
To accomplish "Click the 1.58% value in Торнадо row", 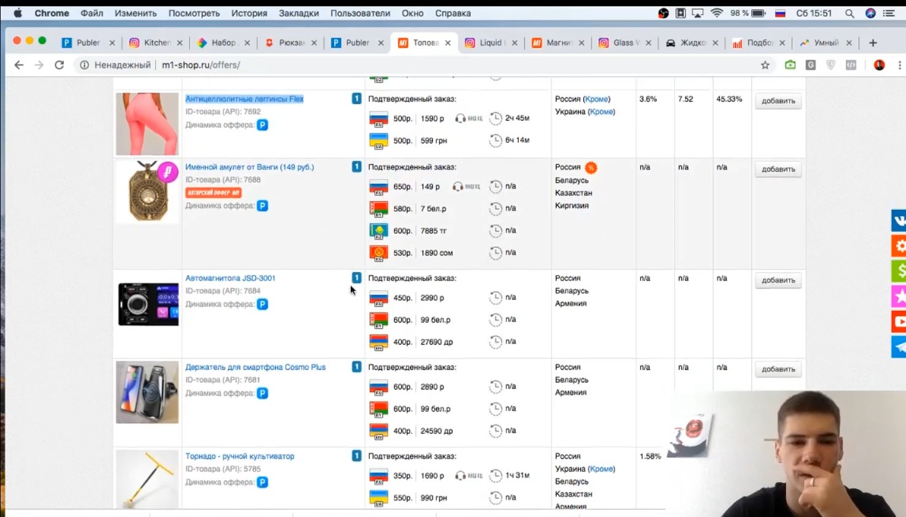I will [650, 457].
